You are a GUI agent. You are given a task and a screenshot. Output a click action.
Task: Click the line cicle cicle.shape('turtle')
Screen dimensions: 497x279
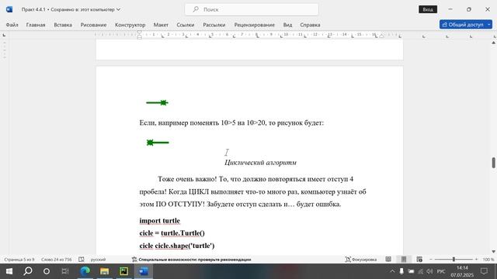tap(177, 246)
